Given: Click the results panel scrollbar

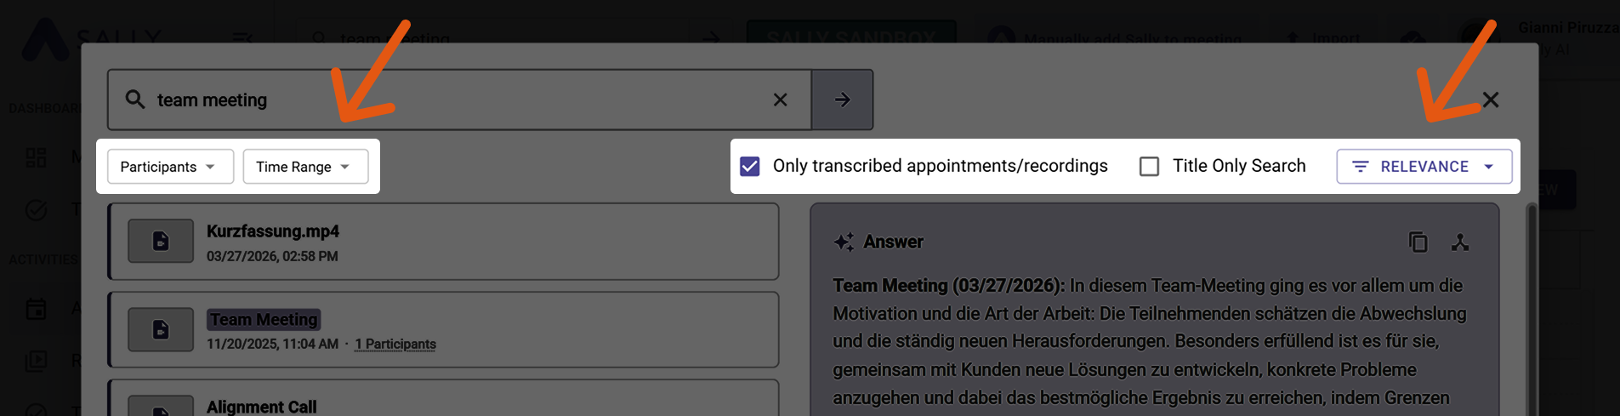Looking at the screenshot, I should click(x=1532, y=306).
